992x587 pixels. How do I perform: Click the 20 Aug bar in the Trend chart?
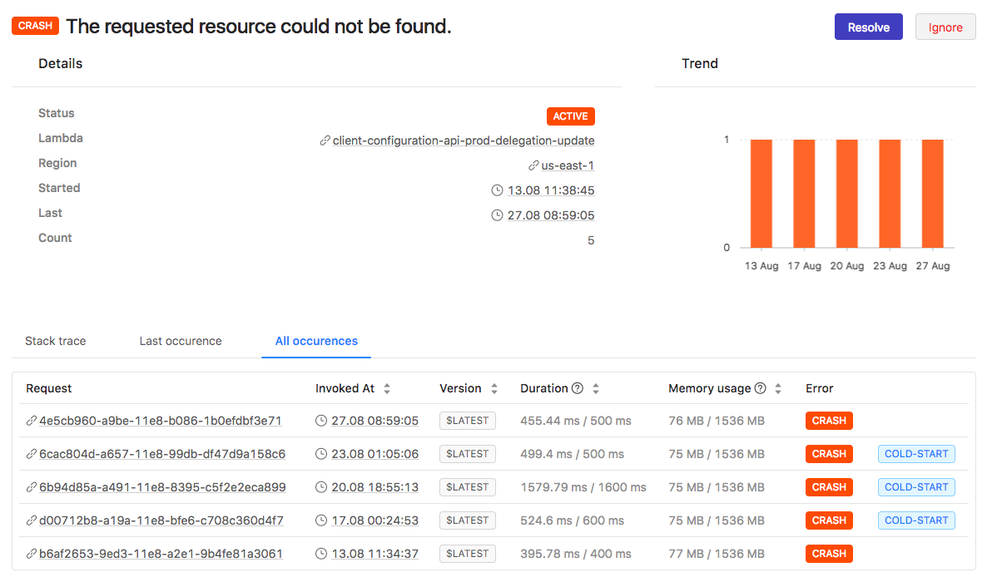tap(846, 193)
